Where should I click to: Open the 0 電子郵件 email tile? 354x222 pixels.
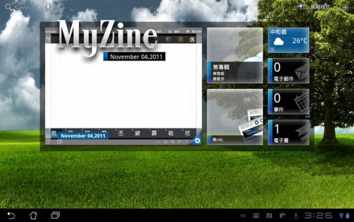click(288, 71)
